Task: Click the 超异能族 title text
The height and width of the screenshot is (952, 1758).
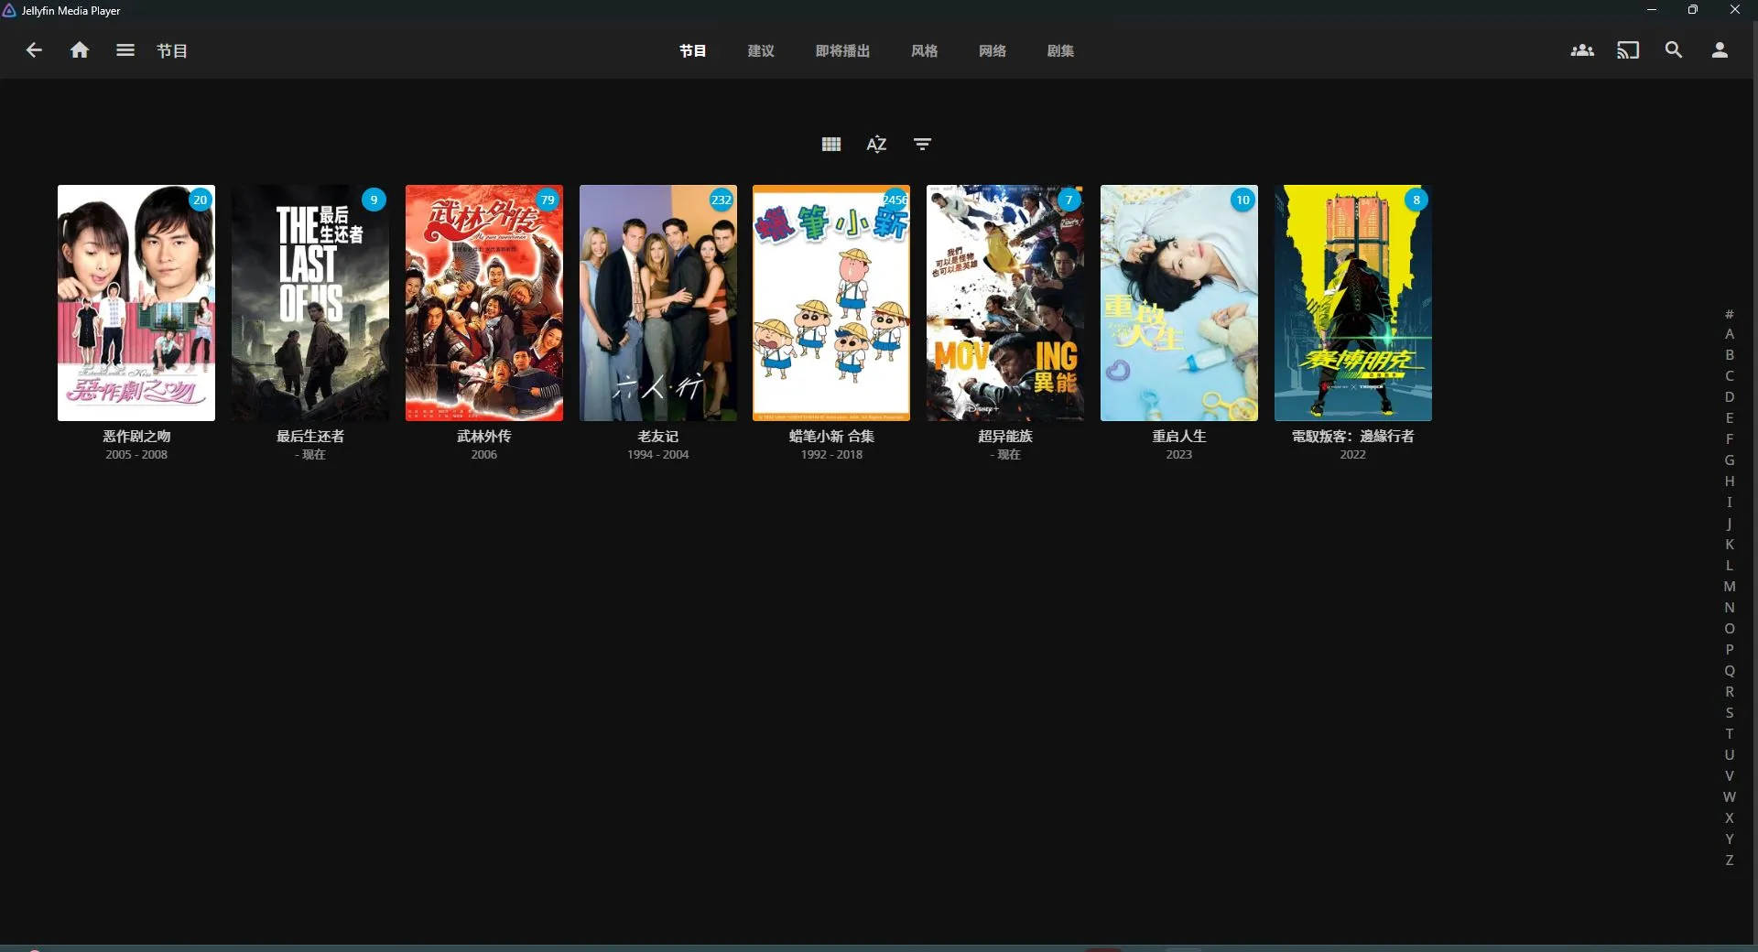Action: [1005, 437]
